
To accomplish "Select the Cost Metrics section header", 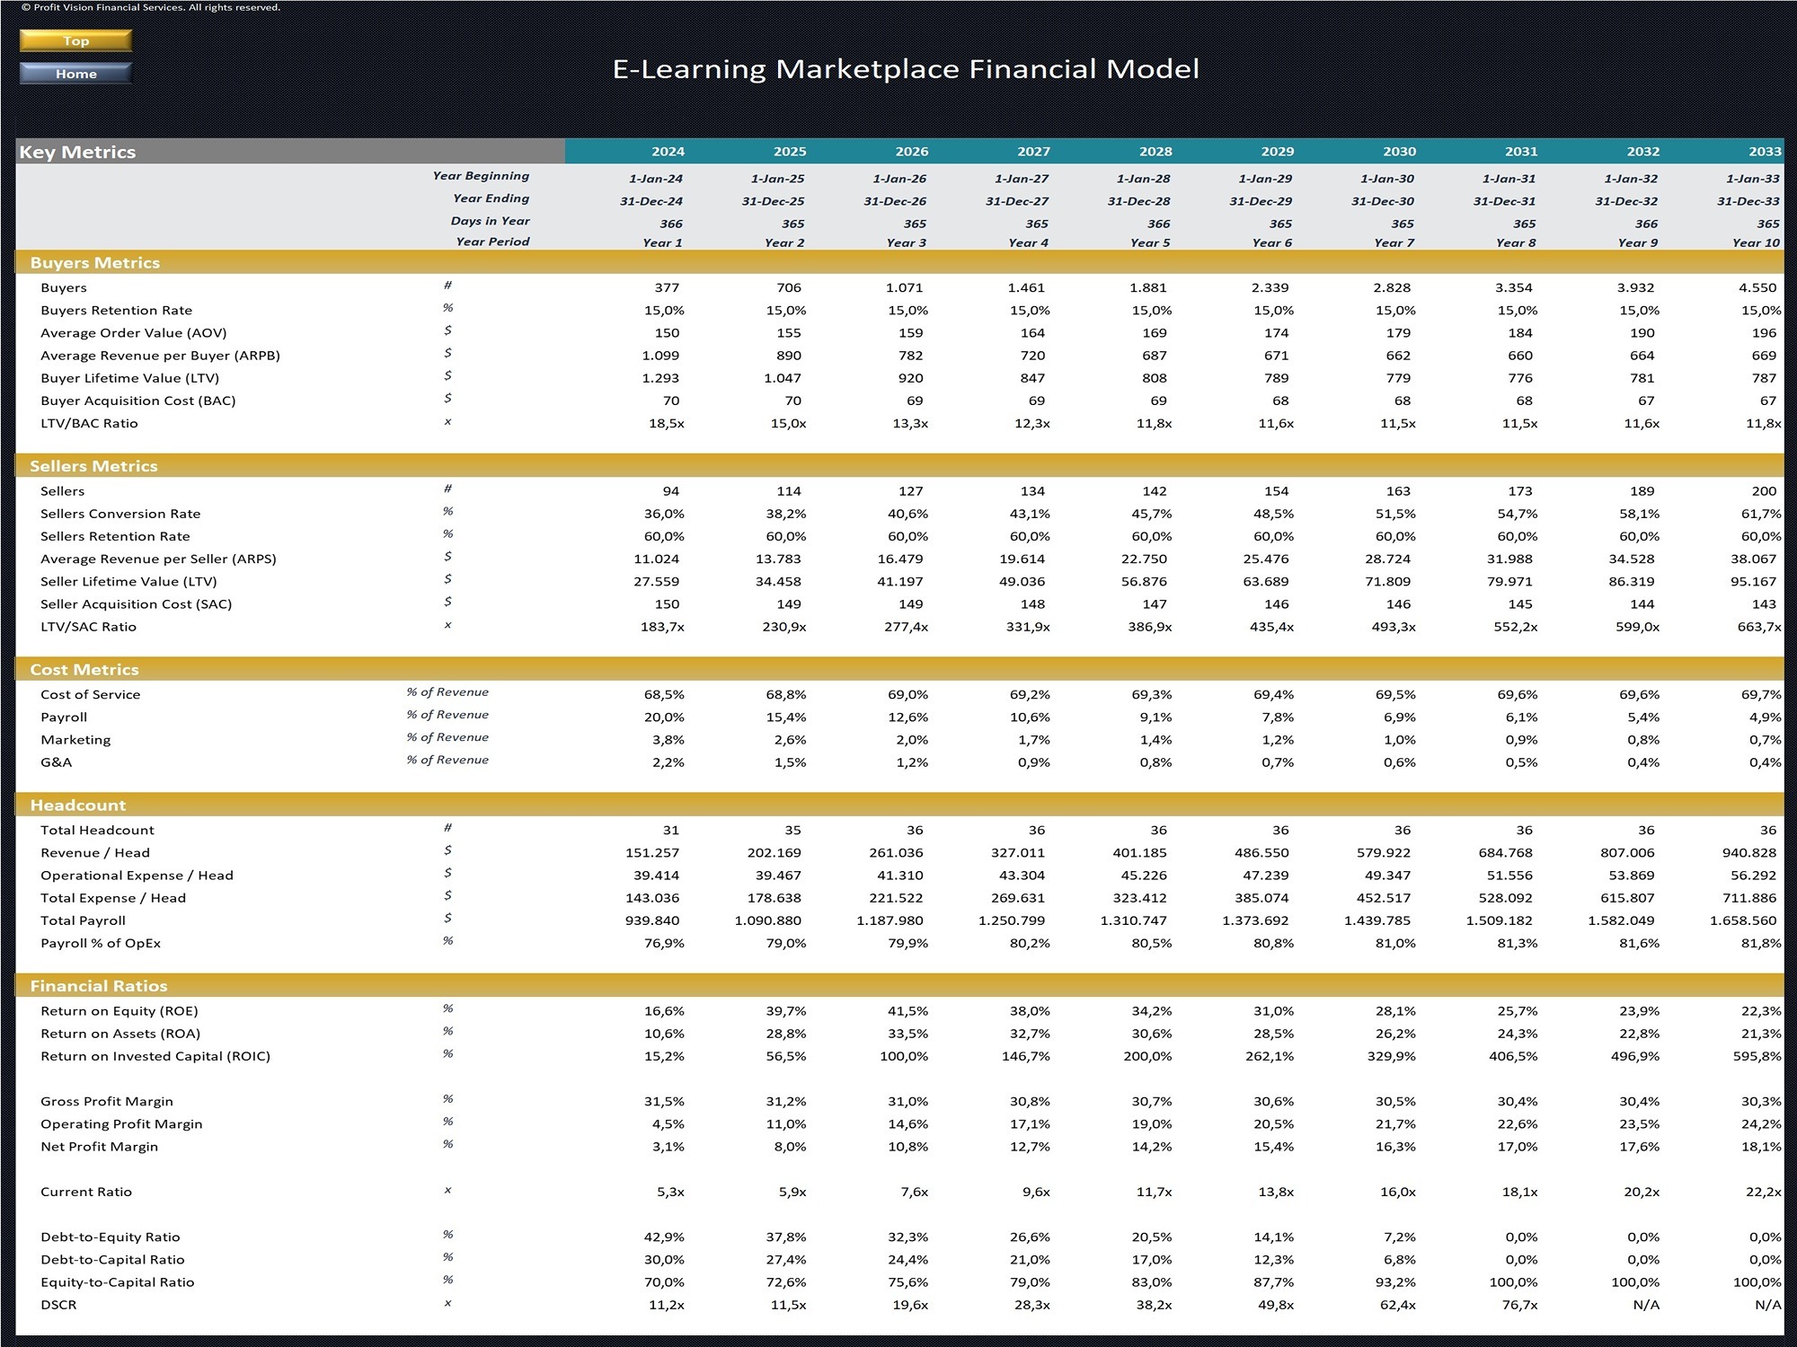I will [x=899, y=669].
